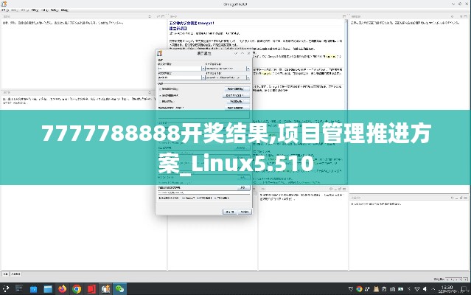Click the gear icon of the bottom-center pane
This screenshot has width=471, height=295.
(x=331, y=189)
